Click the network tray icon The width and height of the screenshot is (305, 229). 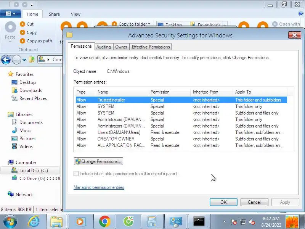[x=243, y=222]
